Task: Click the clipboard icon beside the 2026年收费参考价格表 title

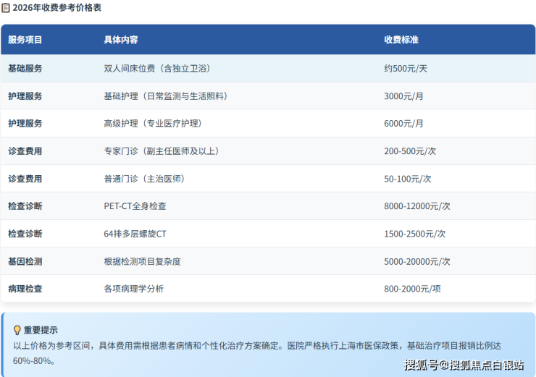Action: click(6, 8)
